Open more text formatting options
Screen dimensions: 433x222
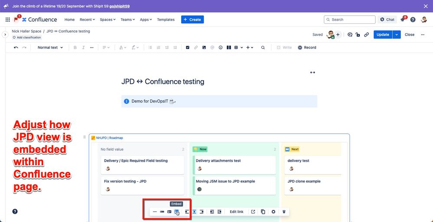[92, 48]
